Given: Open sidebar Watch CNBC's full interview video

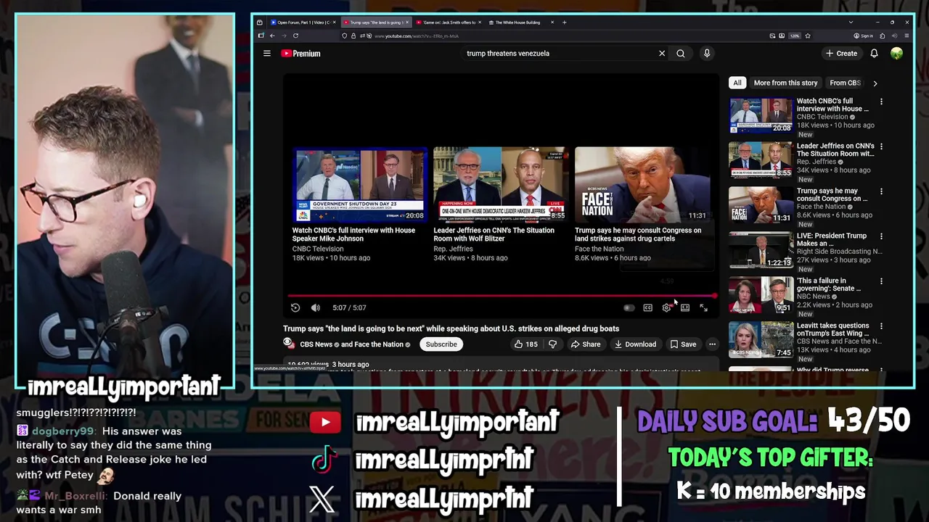Looking at the screenshot, I should 761,115.
